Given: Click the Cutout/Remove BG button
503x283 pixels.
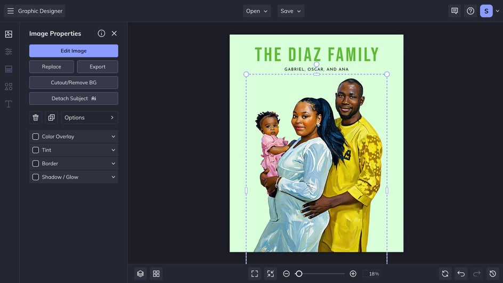Looking at the screenshot, I should (74, 83).
